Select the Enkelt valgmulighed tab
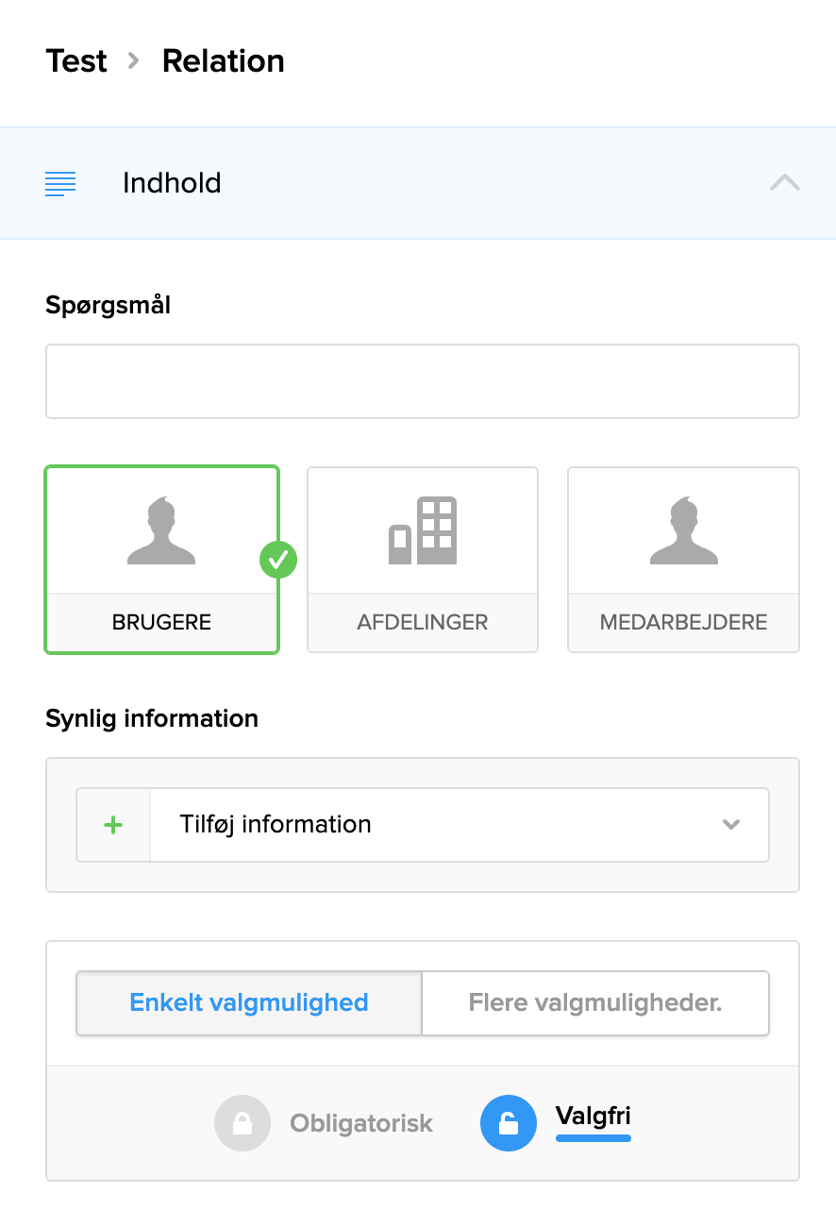The width and height of the screenshot is (836, 1210). [248, 1002]
